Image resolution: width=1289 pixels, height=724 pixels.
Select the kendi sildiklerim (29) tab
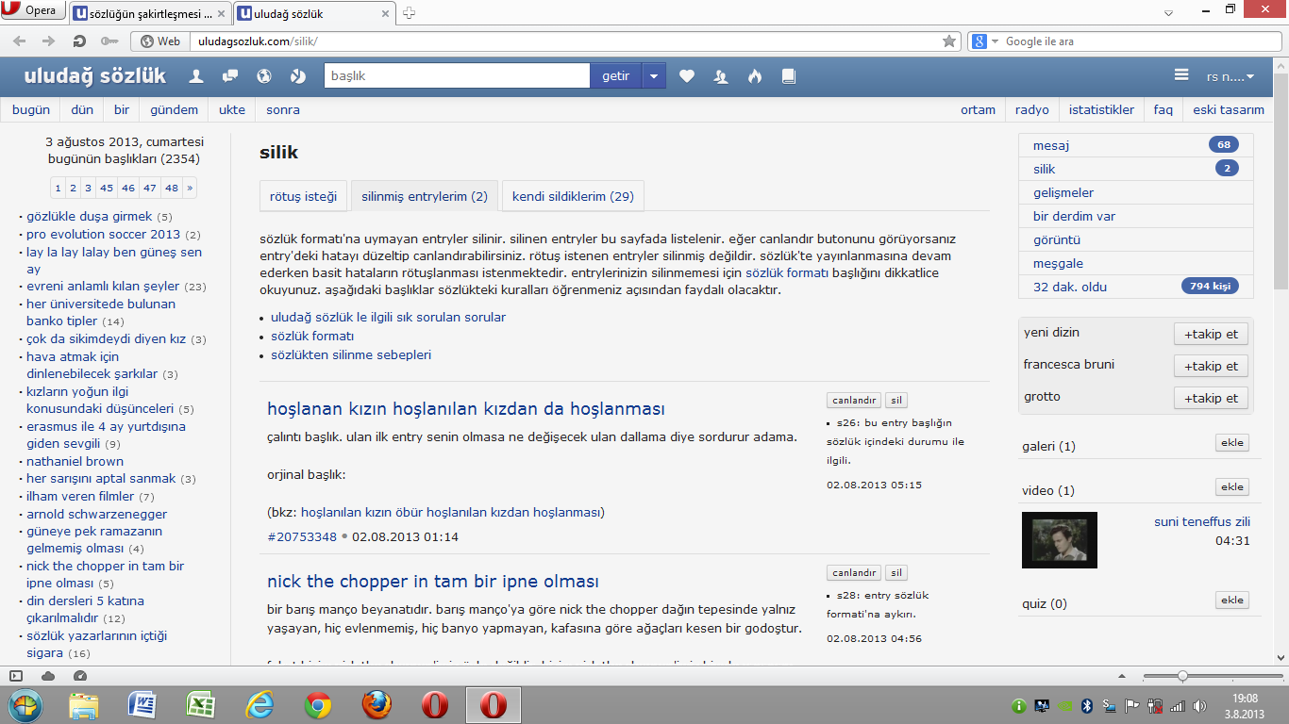point(573,196)
